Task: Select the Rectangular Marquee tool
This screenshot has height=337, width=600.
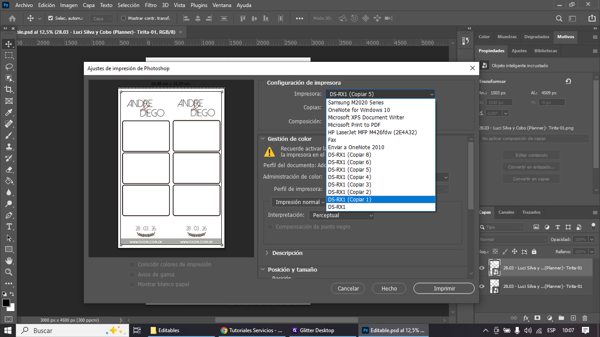Action: (x=8, y=55)
